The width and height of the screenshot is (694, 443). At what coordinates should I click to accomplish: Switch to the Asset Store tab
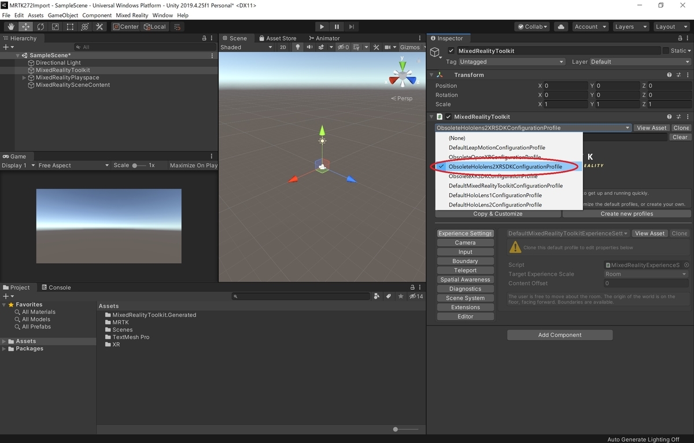277,38
